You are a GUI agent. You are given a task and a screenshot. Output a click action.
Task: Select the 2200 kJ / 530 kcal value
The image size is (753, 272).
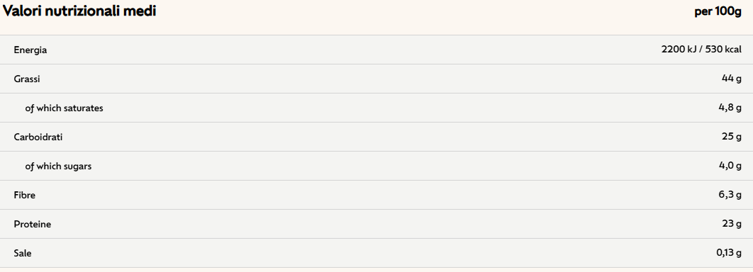[701, 50]
